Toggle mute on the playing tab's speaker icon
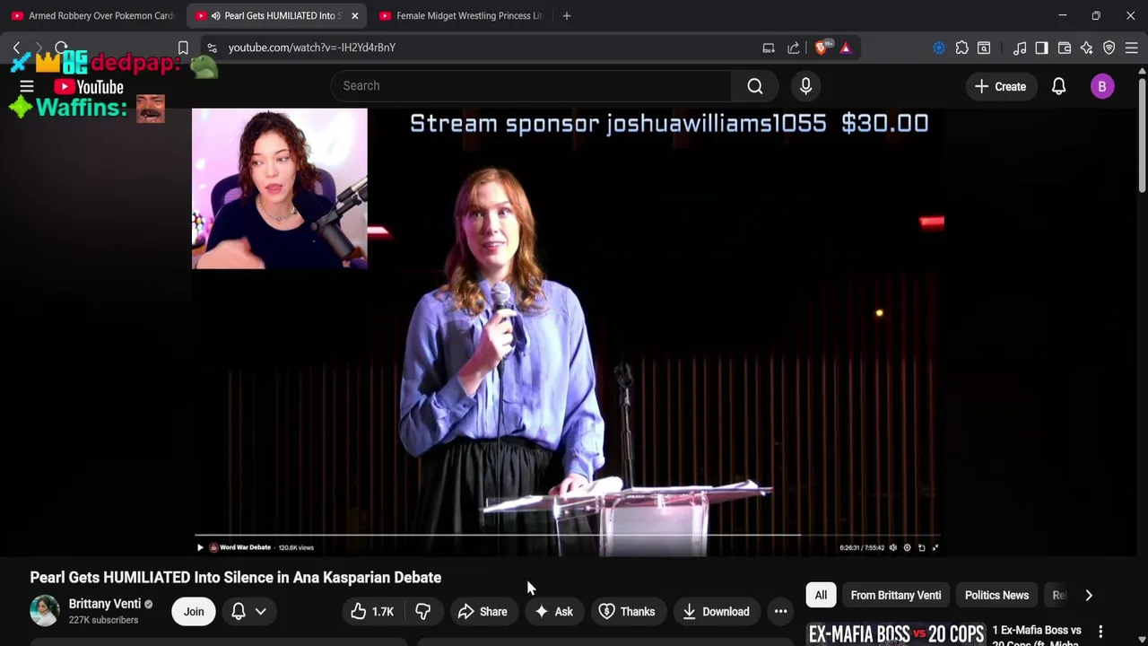The width and height of the screenshot is (1148, 646). pos(216,16)
